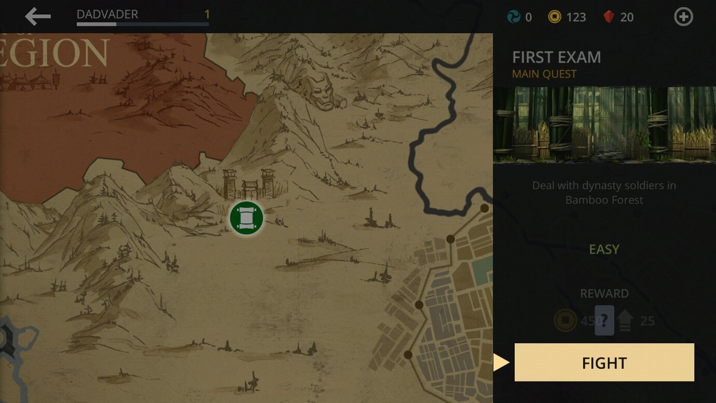Tap the red gem currency icon

(x=609, y=17)
